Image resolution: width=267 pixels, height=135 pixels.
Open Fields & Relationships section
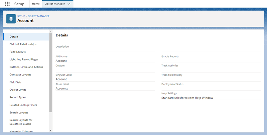click(23, 44)
